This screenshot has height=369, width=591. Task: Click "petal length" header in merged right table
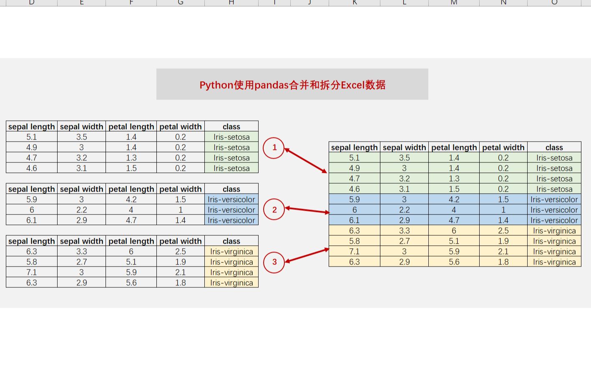click(x=454, y=147)
